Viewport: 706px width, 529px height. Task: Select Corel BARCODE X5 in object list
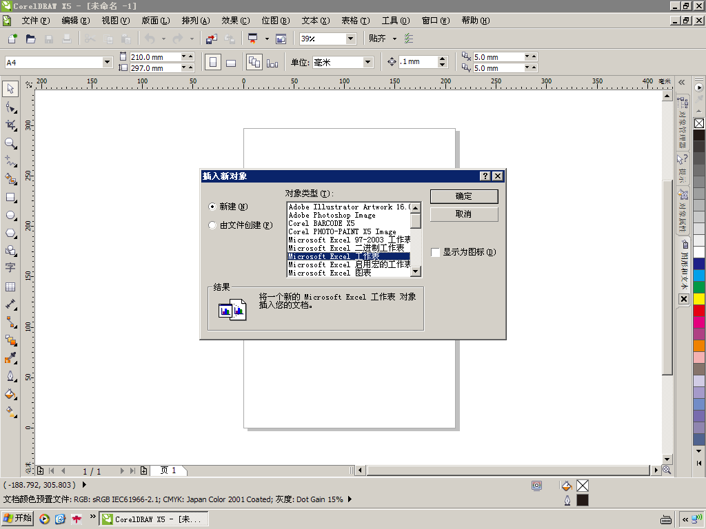(349, 224)
